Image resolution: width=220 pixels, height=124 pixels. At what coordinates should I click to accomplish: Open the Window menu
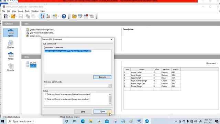pos(35,11)
